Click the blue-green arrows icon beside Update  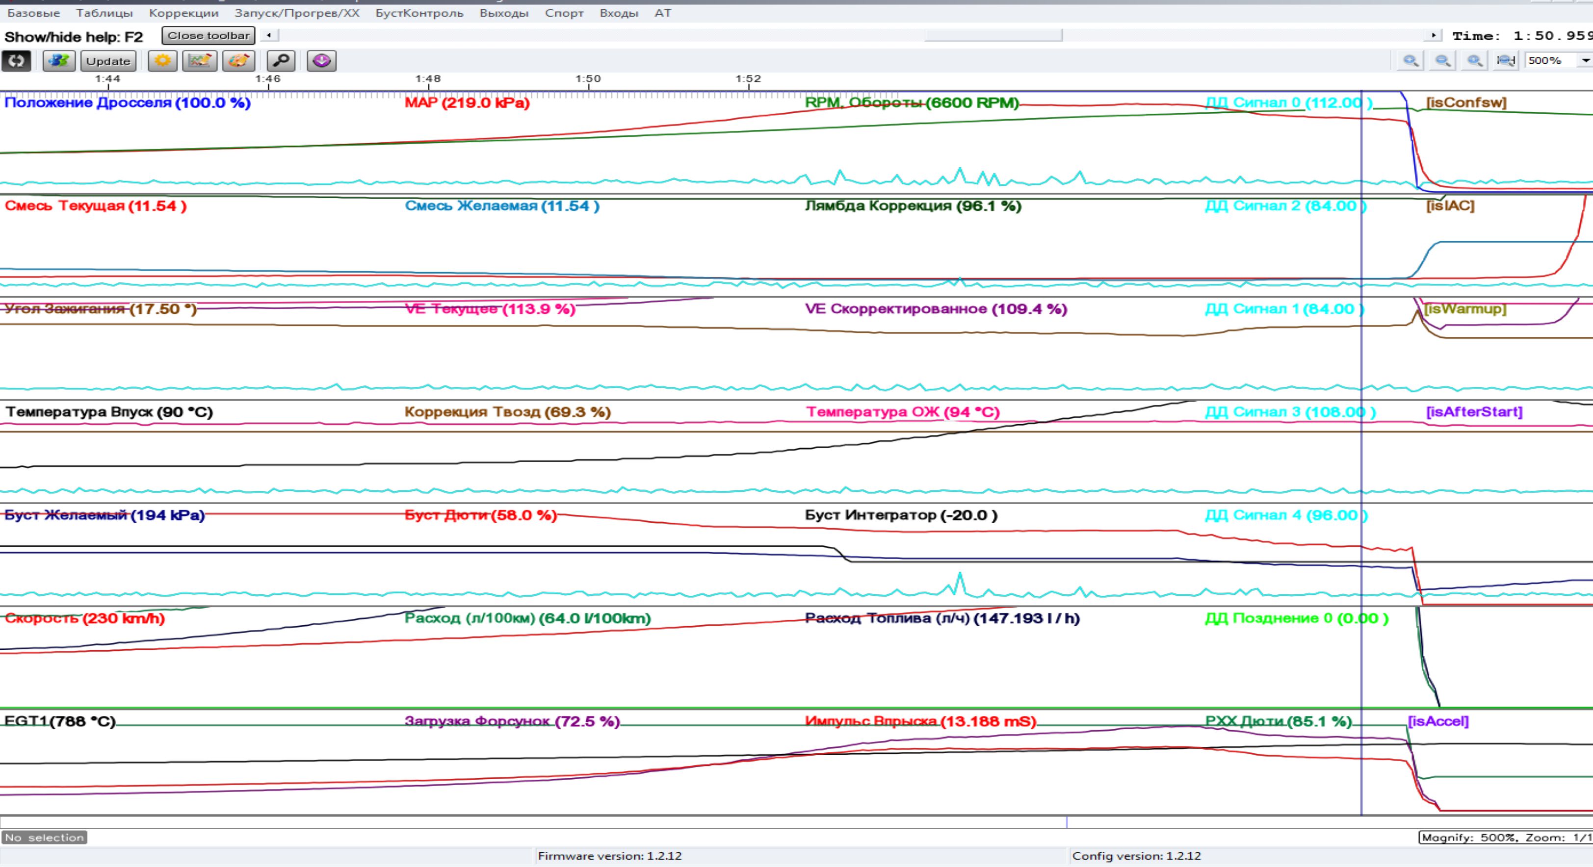coord(59,60)
